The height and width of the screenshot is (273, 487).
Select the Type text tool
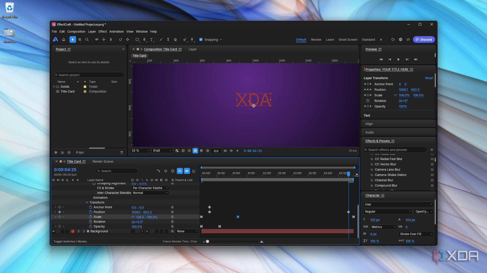pos(151,39)
